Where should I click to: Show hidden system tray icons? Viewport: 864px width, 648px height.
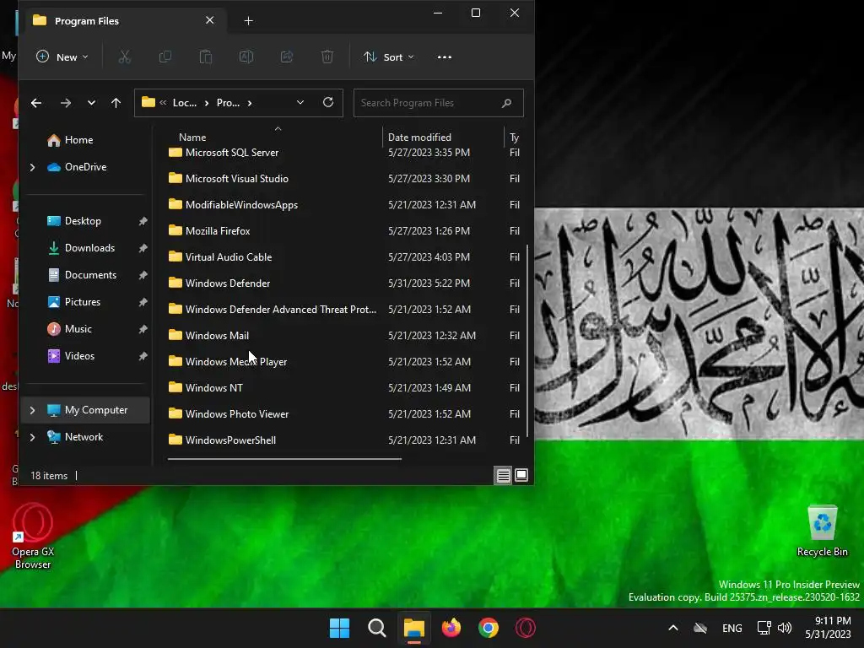click(672, 628)
